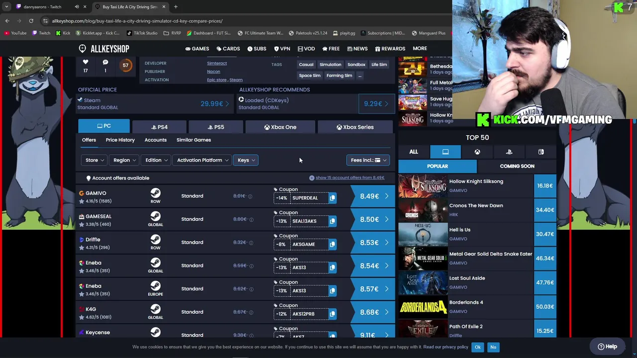Viewport: 637px width, 358px height.
Task: Open Hollow Knight Silksong Top 50 thumbnail
Action: coord(423,186)
